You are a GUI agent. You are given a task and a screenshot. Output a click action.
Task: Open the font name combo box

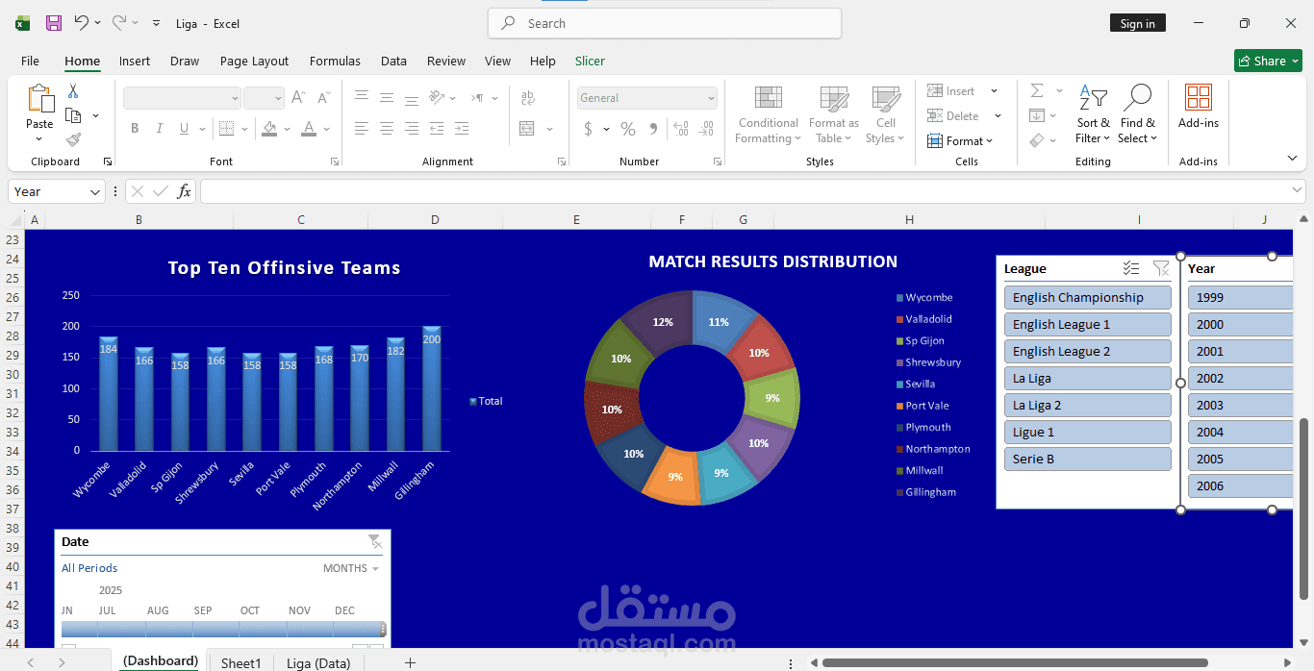[x=182, y=98]
